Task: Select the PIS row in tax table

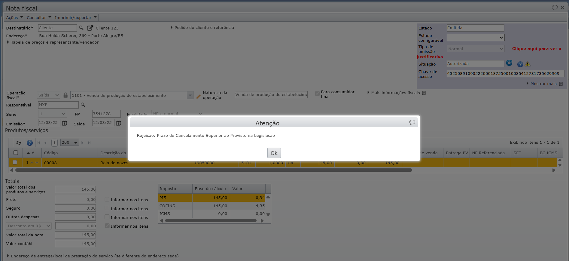Action: (x=212, y=198)
